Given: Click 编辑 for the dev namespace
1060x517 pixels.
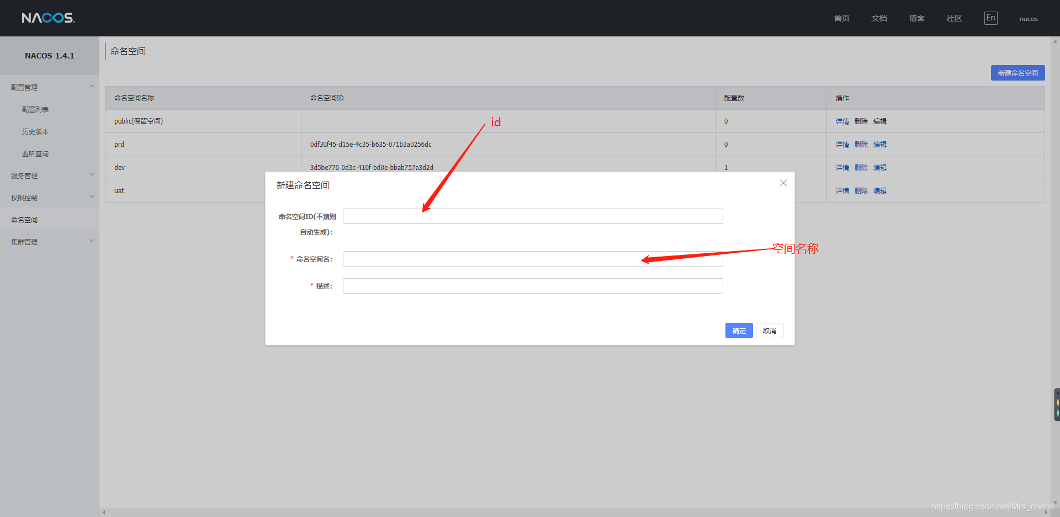Looking at the screenshot, I should click(x=879, y=168).
